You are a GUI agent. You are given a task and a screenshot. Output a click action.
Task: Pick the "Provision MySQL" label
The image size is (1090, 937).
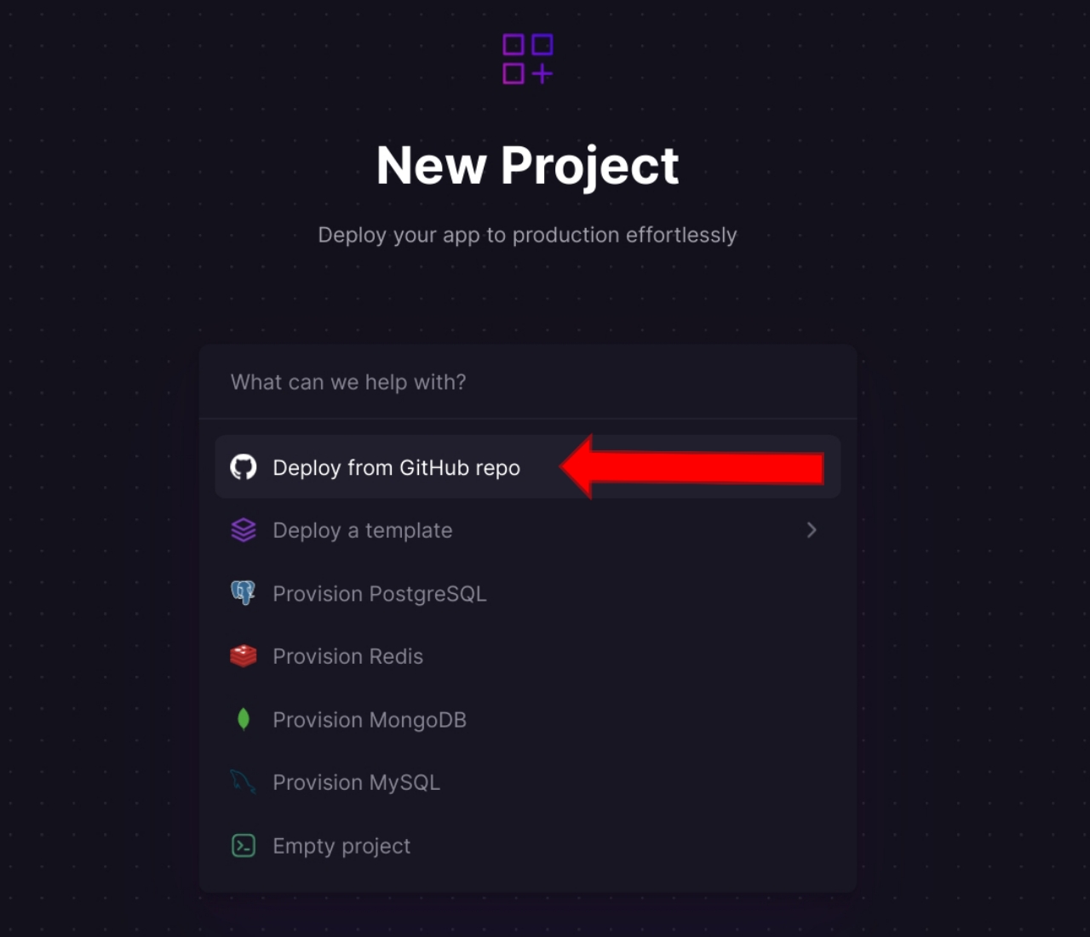tap(356, 782)
